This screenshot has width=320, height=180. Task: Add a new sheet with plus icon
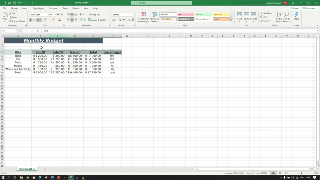[x=44, y=169]
